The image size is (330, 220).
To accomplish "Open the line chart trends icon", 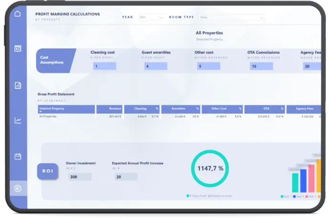I will click(18, 121).
